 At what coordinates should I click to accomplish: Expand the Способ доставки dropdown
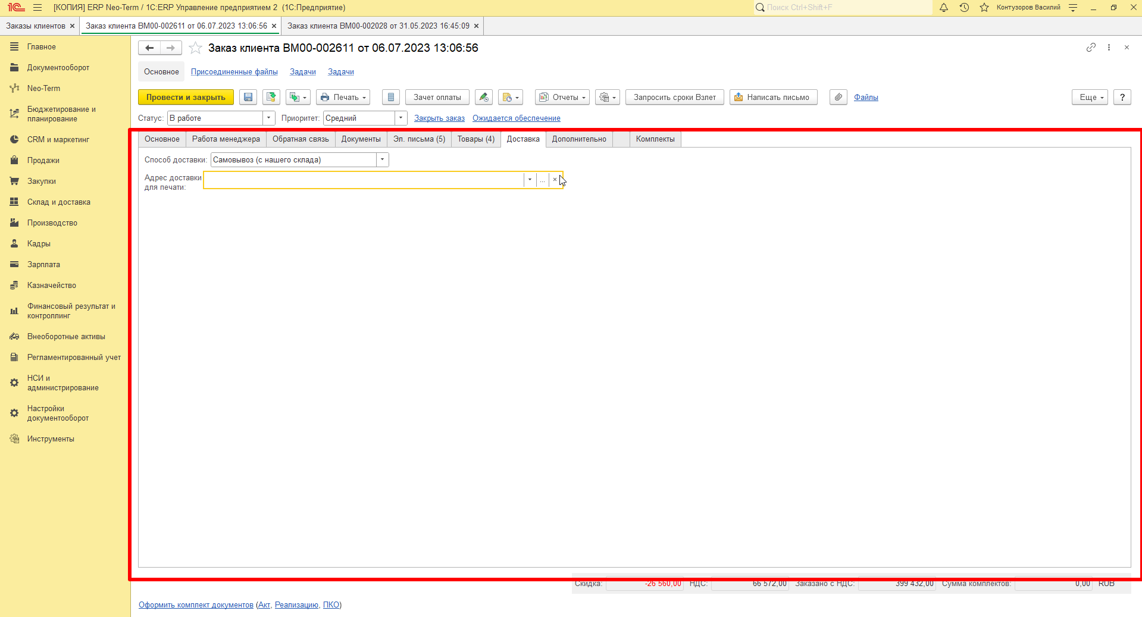pyautogui.click(x=383, y=159)
